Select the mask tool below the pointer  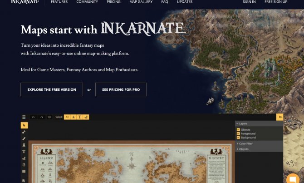24,132
